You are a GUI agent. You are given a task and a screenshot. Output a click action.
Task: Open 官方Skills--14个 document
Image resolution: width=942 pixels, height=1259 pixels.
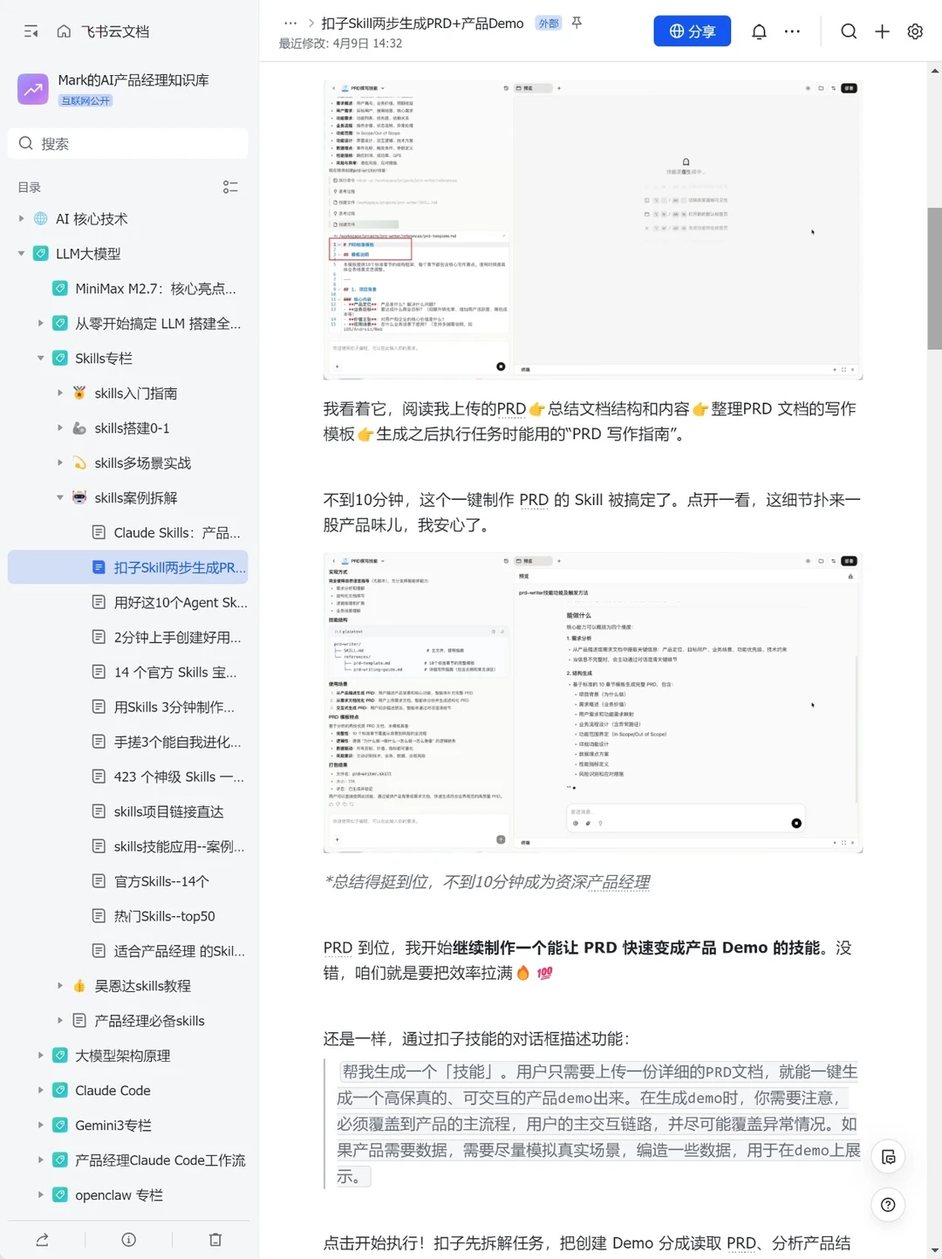(x=128, y=881)
